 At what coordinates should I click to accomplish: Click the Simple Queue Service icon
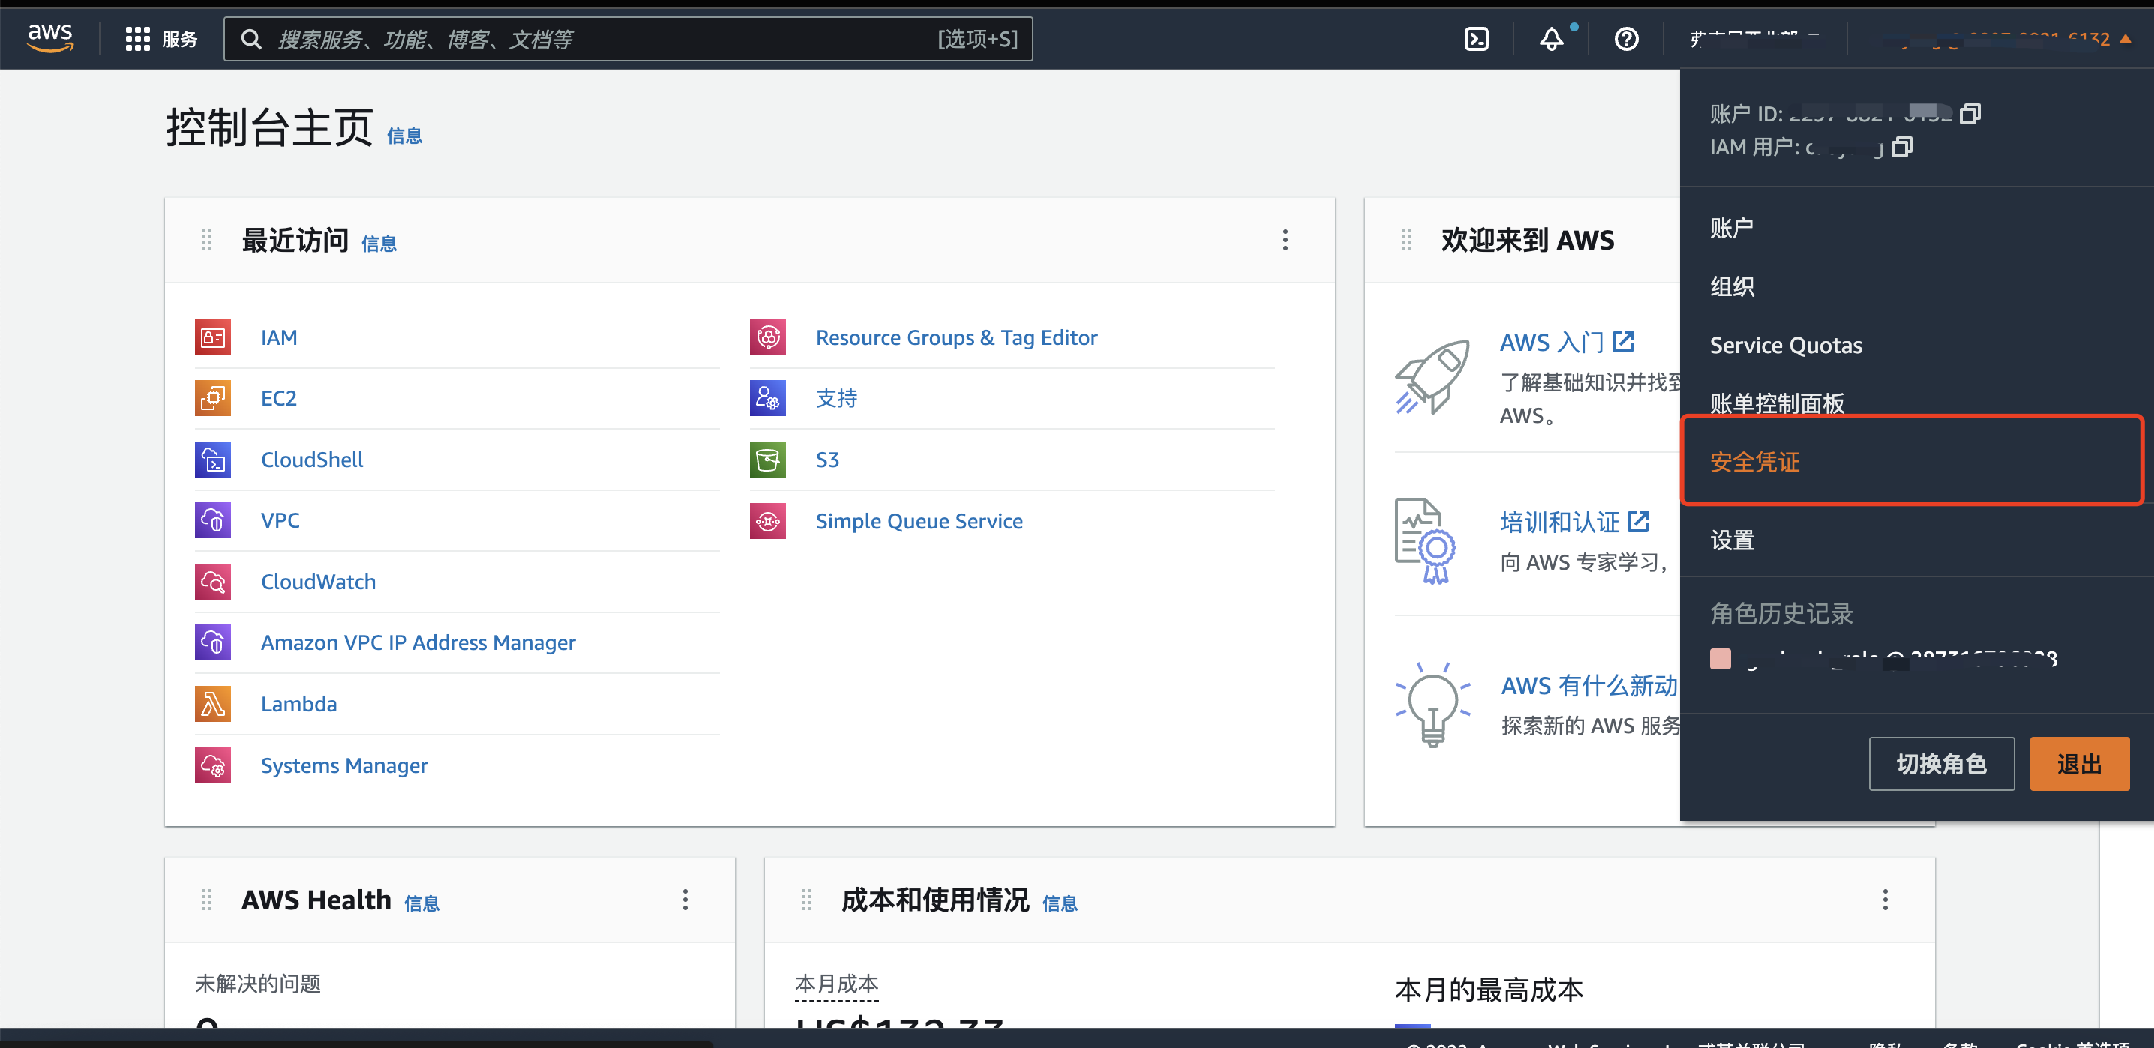click(767, 521)
